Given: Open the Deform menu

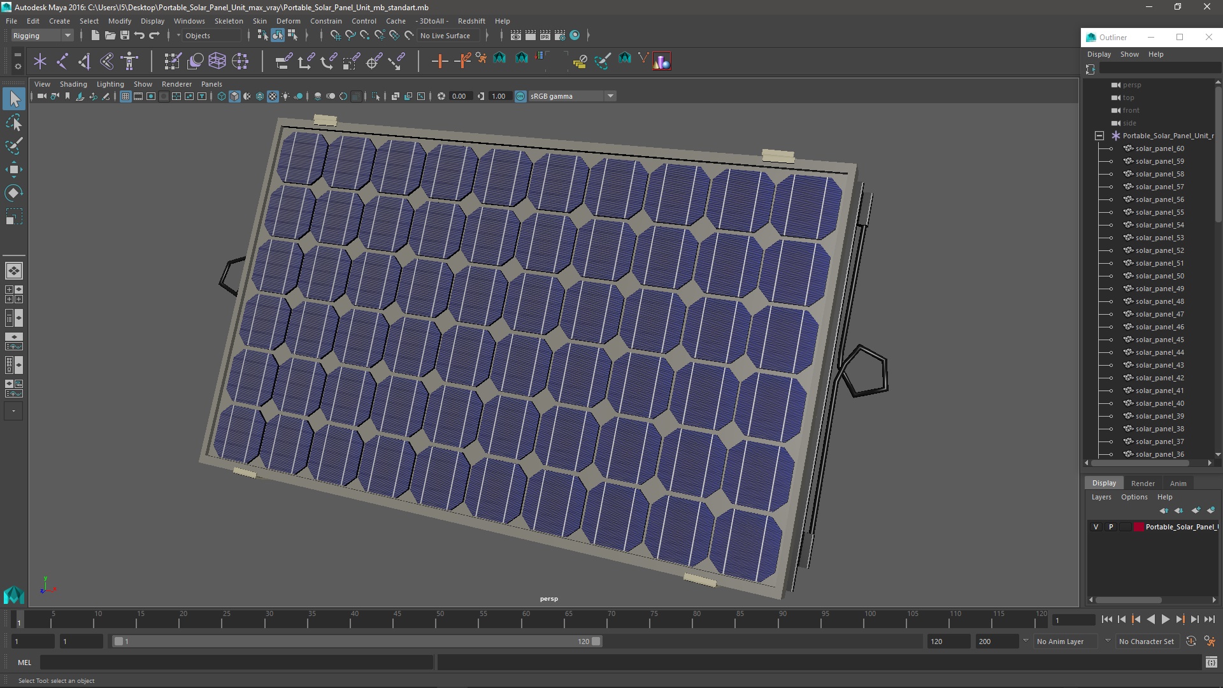Looking at the screenshot, I should (288, 21).
